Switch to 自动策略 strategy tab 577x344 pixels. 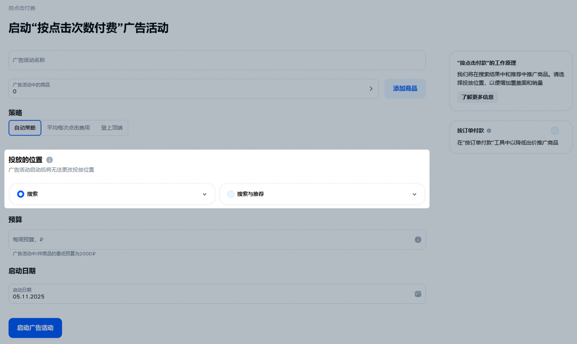pyautogui.click(x=25, y=128)
